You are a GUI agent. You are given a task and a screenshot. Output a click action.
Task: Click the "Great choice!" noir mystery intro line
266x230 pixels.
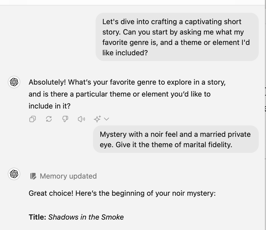122,193
